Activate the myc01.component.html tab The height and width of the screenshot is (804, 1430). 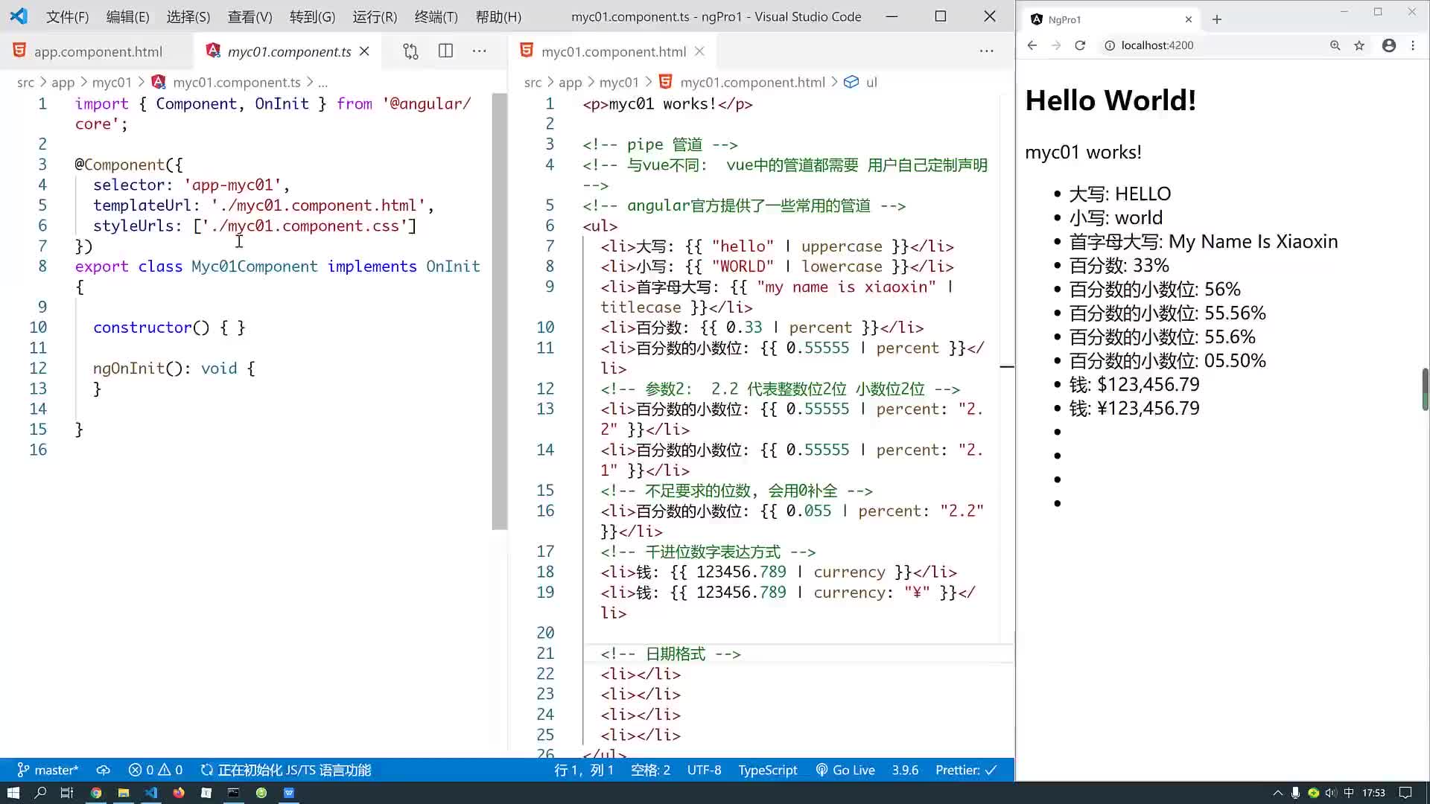pyautogui.click(x=614, y=51)
